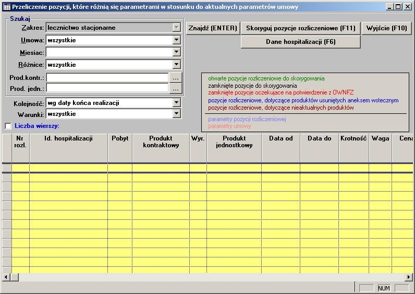
Task: Click legend text about produktów usuniętych aneksem wstecznym
Action: tap(303, 100)
